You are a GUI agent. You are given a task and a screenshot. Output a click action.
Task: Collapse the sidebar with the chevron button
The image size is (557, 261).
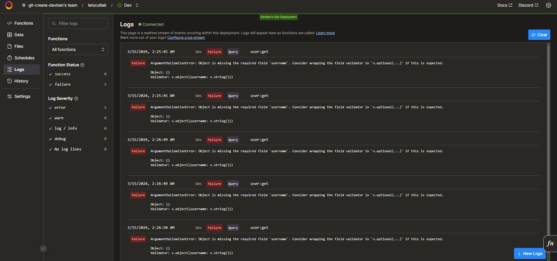[x=43, y=249]
